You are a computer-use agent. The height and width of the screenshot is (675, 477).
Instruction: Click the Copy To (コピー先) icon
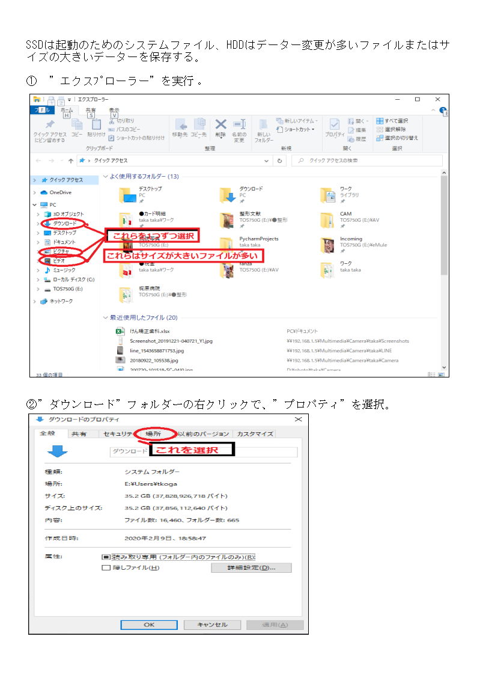coord(199,124)
